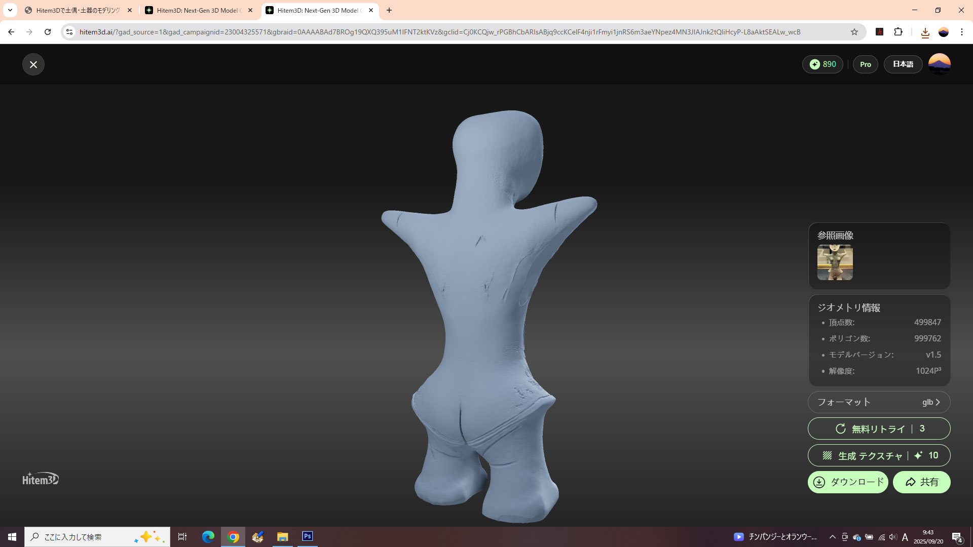
Task: Open the 890 credits balance
Action: tap(822, 64)
